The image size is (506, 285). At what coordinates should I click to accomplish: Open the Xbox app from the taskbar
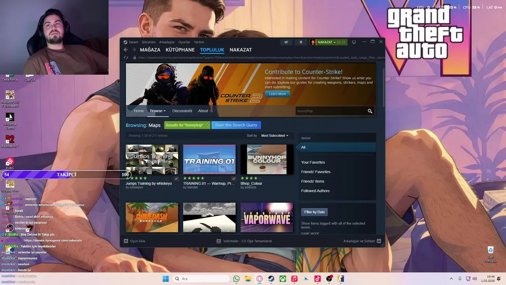283,279
